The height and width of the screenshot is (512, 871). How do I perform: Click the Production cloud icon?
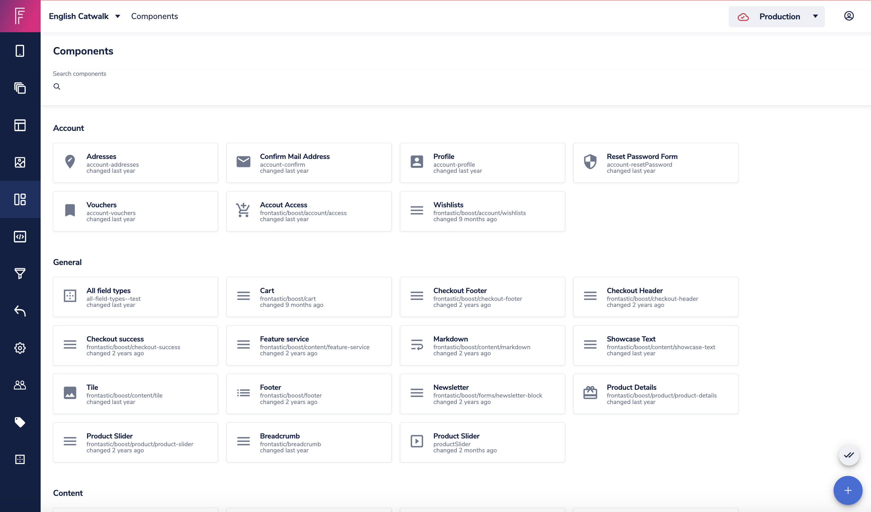coord(743,16)
